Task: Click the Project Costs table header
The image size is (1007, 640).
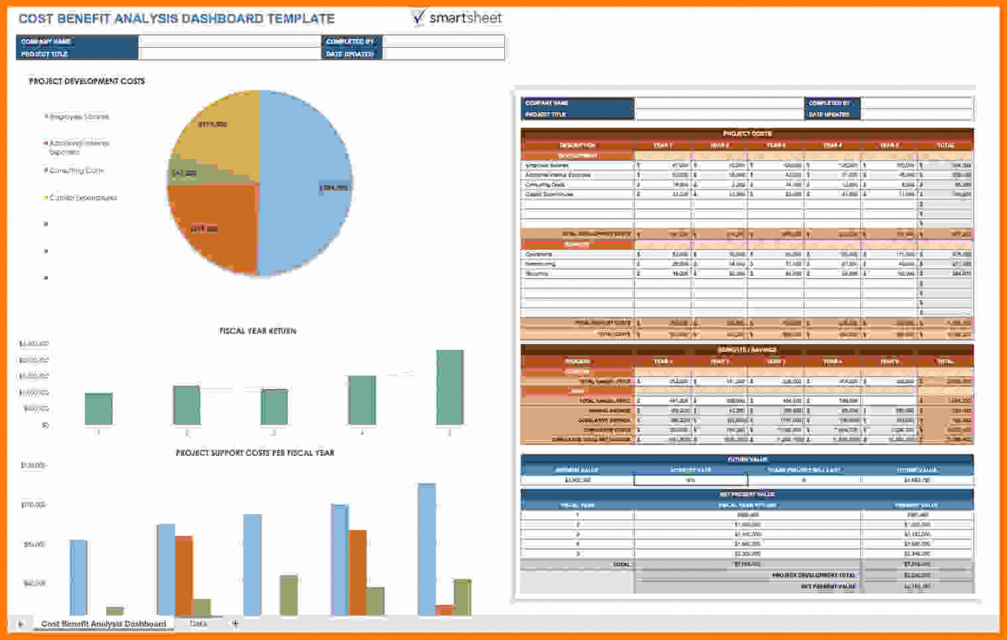Action: tap(747, 134)
